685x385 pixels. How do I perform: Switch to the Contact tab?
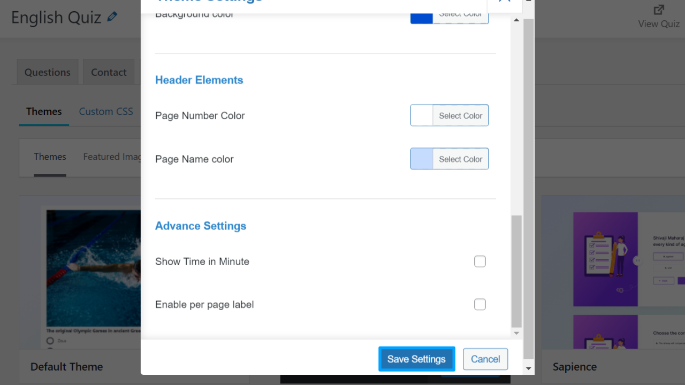tap(109, 72)
